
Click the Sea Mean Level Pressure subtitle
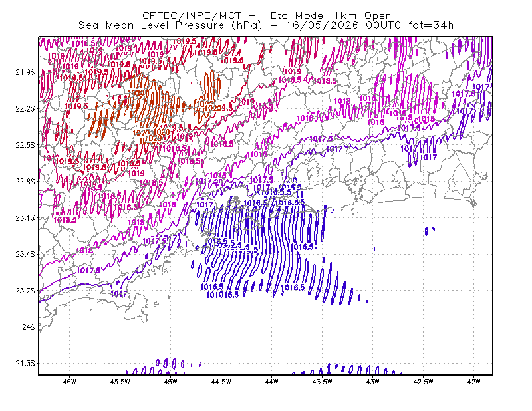click(x=265, y=25)
